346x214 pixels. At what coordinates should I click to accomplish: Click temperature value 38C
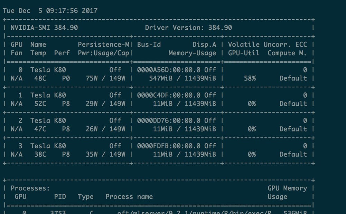click(x=40, y=154)
